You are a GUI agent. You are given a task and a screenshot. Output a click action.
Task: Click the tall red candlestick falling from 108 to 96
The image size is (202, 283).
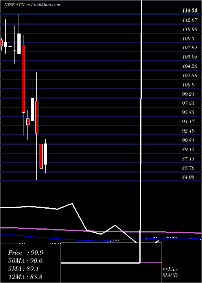coord(23,79)
